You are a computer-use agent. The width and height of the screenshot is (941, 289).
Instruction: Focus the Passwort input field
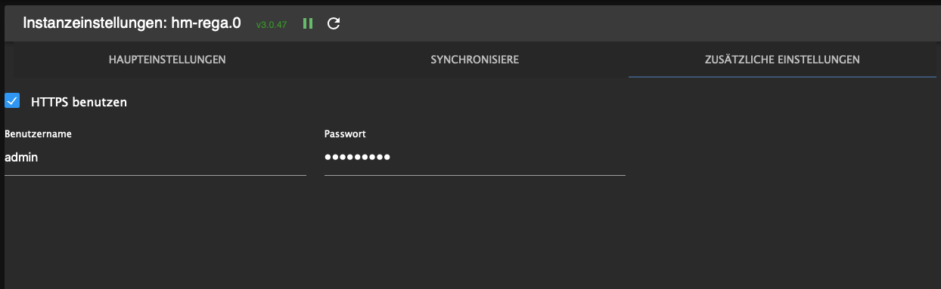[475, 158]
